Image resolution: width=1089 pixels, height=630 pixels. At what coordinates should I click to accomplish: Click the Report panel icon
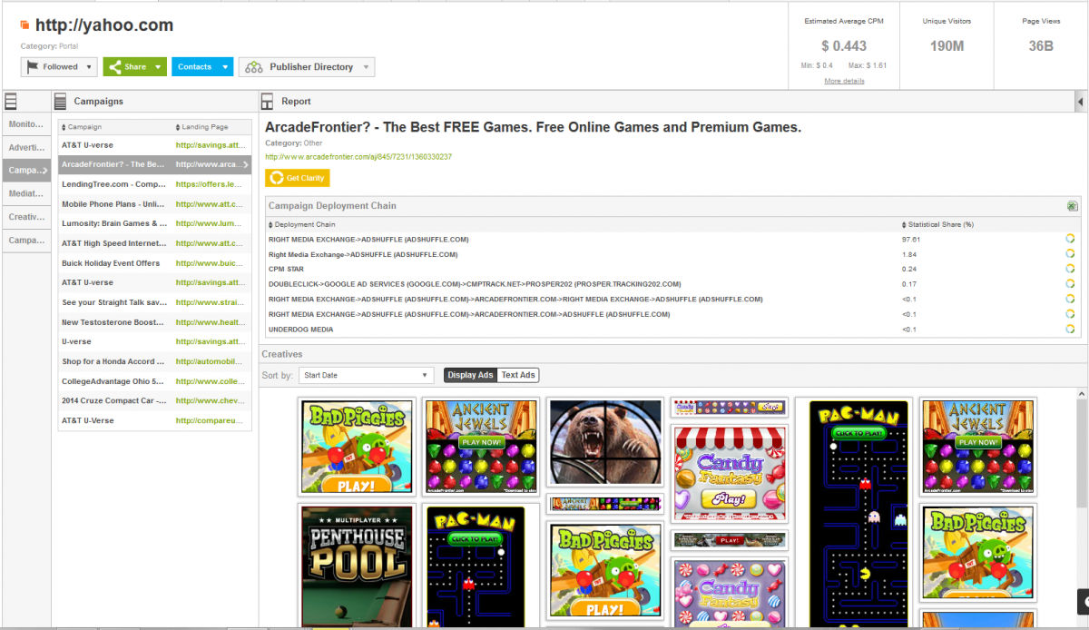point(268,102)
